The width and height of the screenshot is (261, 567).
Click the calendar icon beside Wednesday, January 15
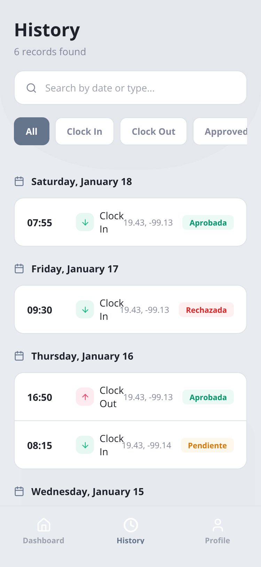19,492
